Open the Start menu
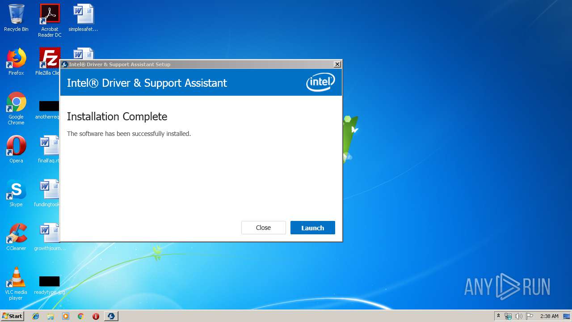This screenshot has height=322, width=572. pos(12,316)
